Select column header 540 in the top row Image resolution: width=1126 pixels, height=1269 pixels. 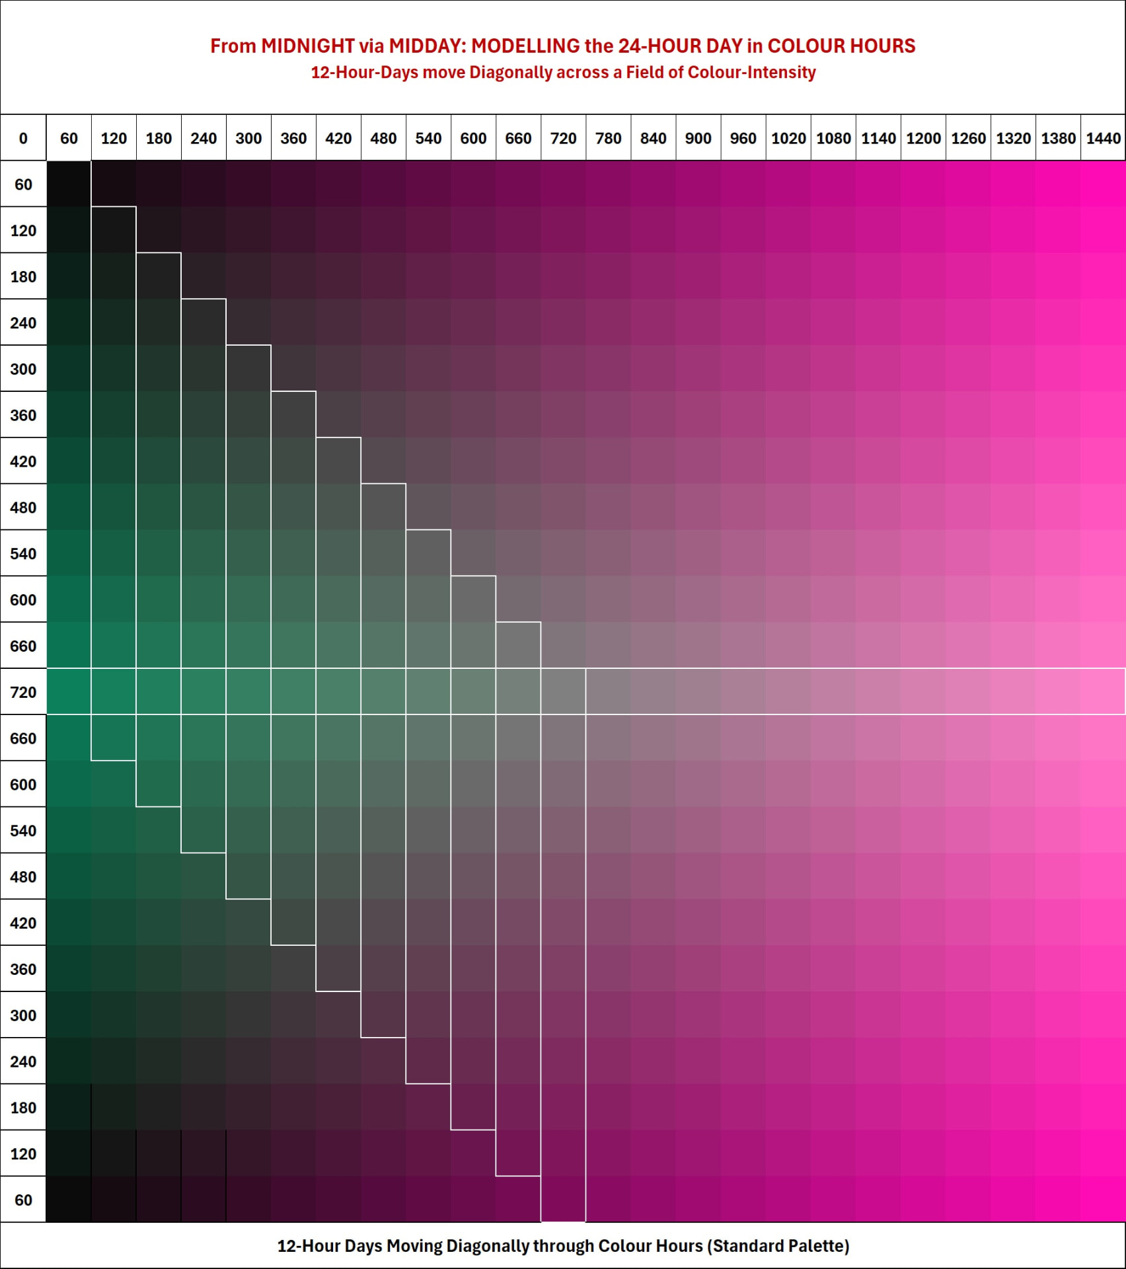428,138
